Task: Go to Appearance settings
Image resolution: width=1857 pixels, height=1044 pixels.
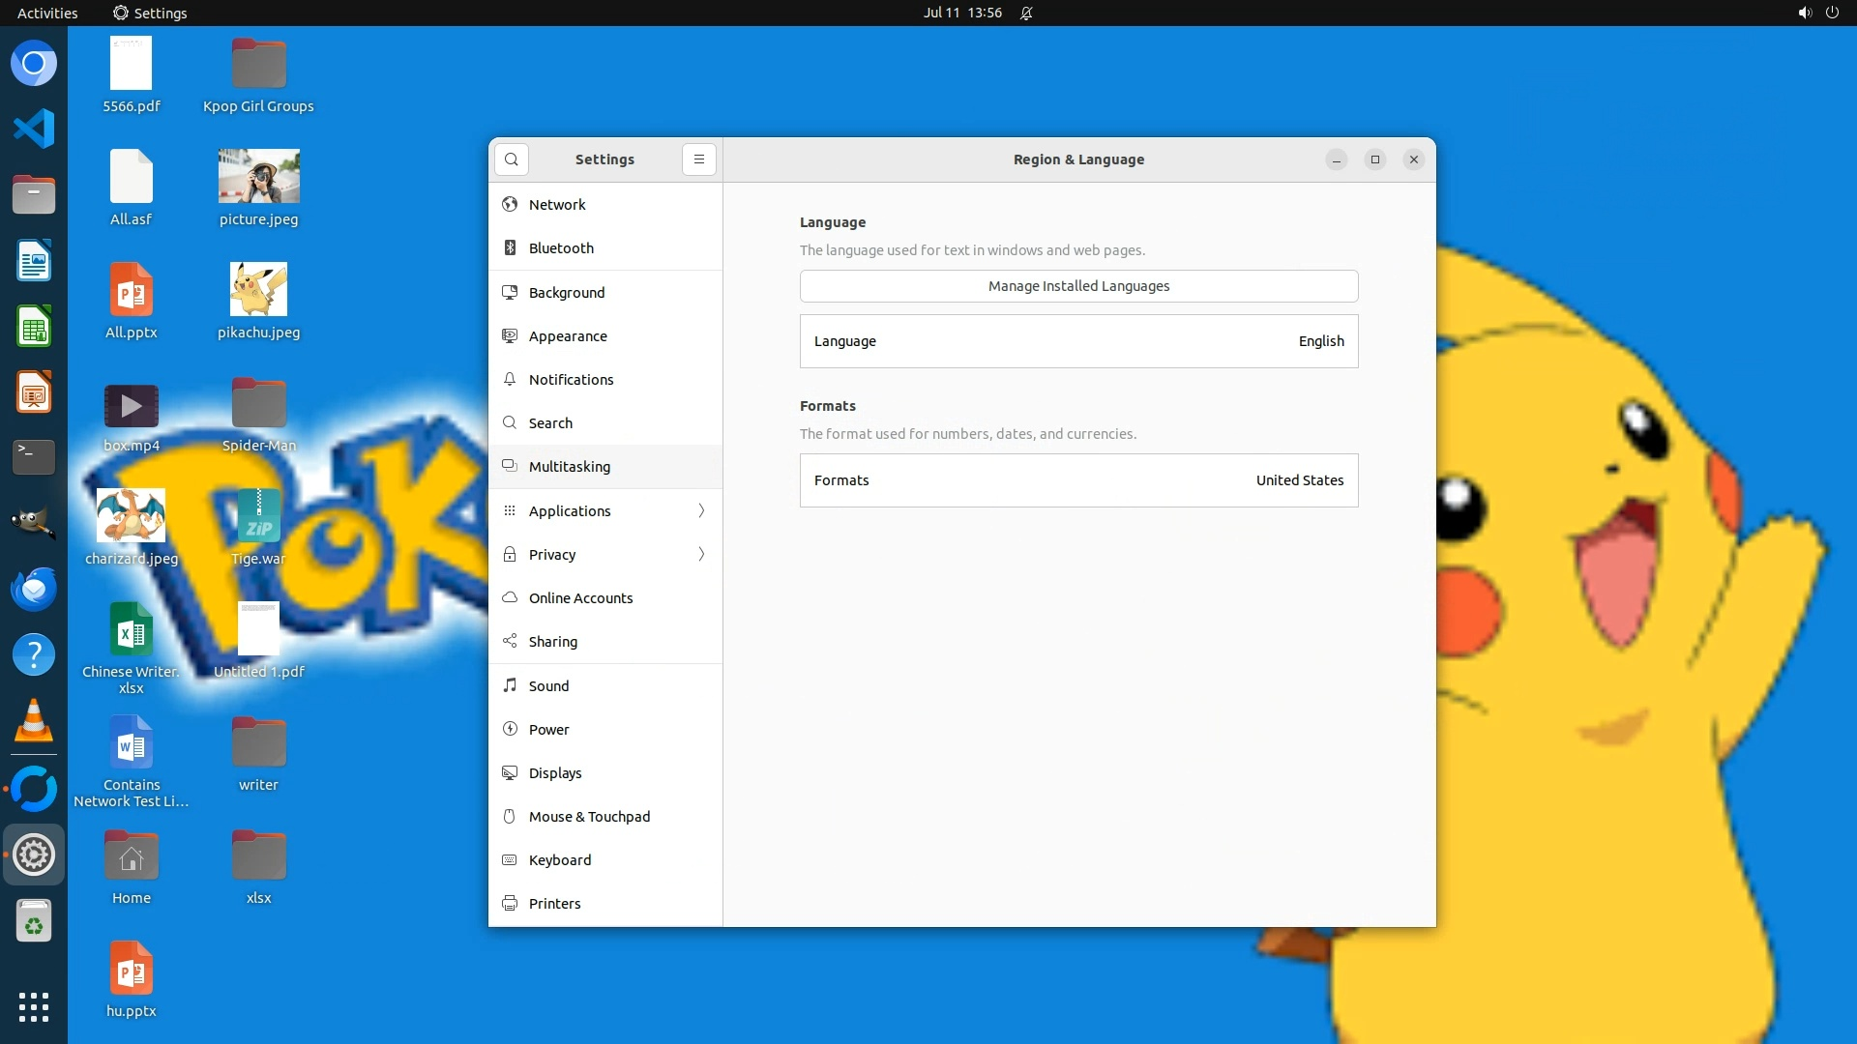Action: pos(568,336)
